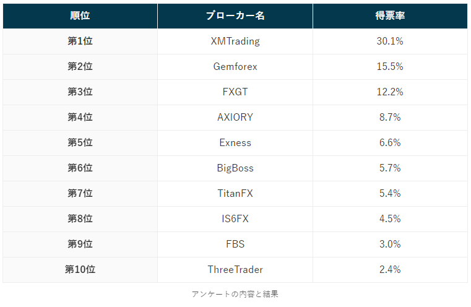Select the XMTrading broker name cell
471x307 pixels.
pyautogui.click(x=235, y=41)
